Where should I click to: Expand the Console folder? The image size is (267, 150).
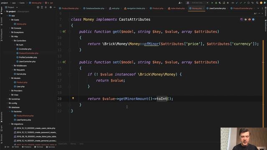click(10, 28)
